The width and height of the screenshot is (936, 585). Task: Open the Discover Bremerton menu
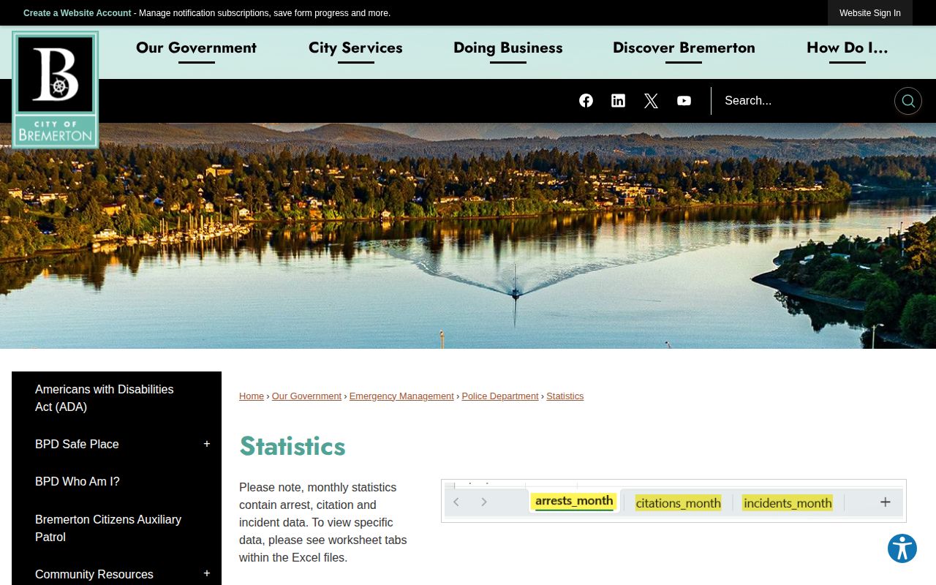(684, 48)
